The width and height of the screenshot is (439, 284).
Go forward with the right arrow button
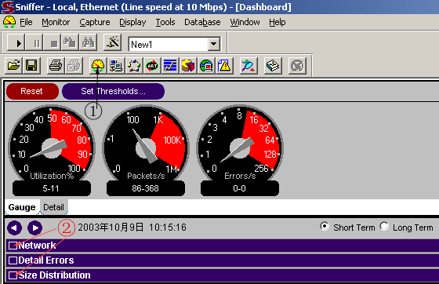click(35, 228)
